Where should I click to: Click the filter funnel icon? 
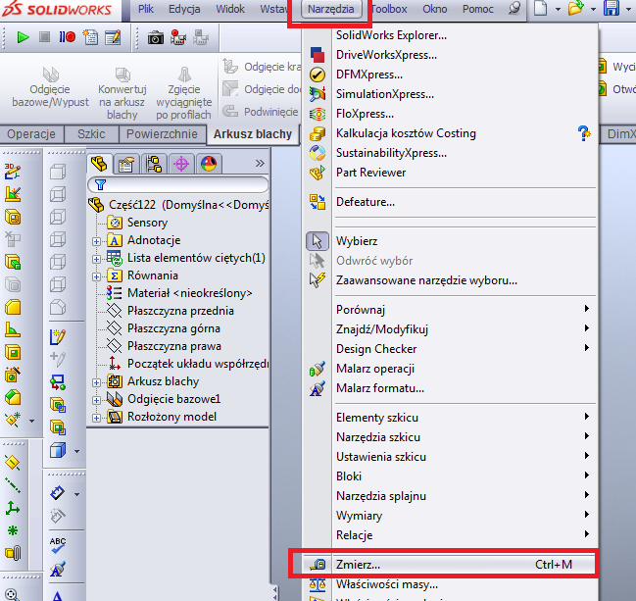[100, 185]
